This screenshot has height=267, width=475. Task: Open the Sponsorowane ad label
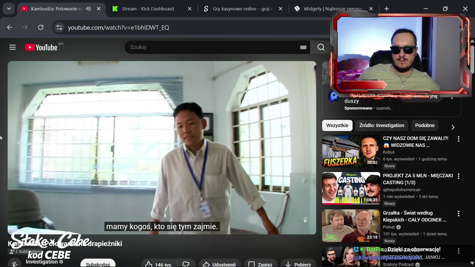[358, 108]
